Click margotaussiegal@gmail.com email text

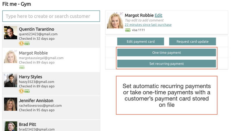pyautogui.click(x=41, y=58)
